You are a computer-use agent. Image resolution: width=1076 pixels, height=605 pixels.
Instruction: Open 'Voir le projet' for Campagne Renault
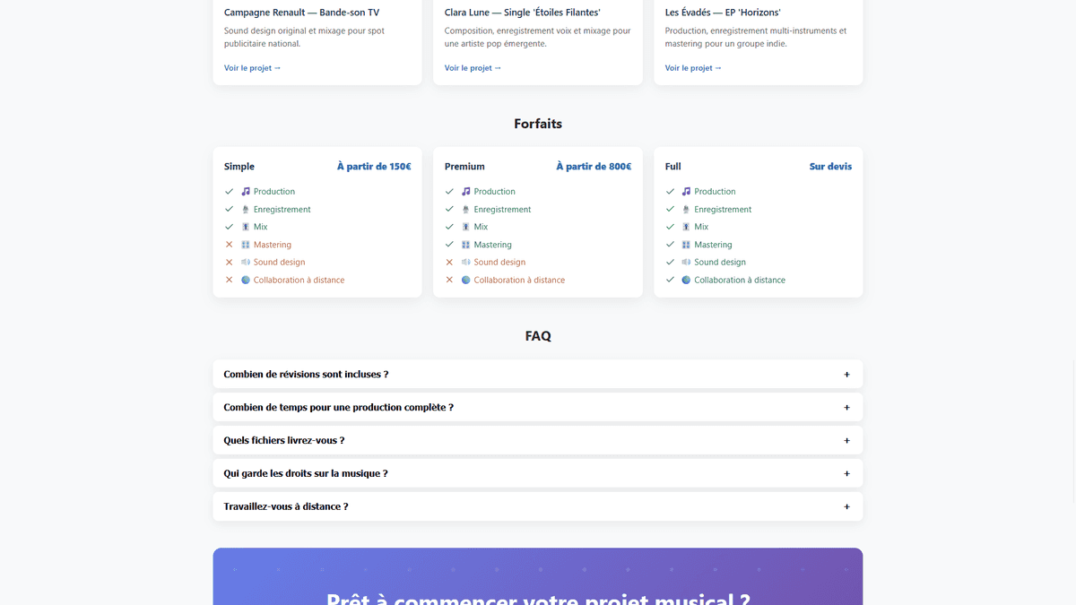pyautogui.click(x=252, y=68)
